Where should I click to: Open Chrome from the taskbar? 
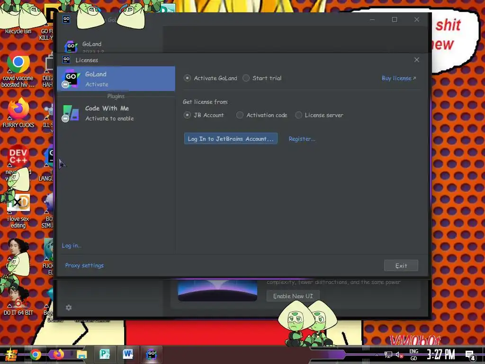(35, 355)
